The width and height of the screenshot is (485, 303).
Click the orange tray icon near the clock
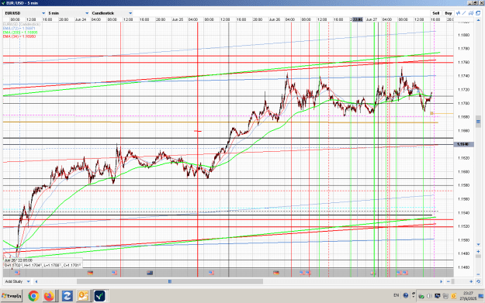[x=454, y=296]
